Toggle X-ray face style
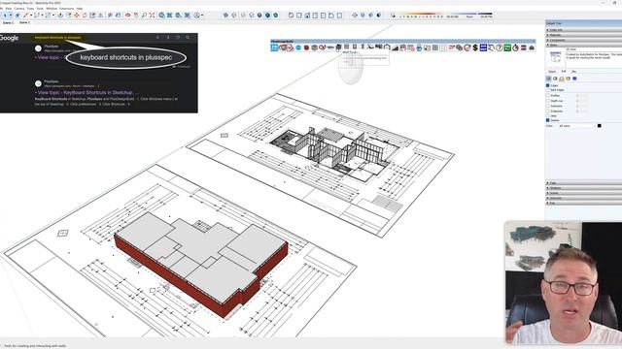This screenshot has width=622, height=349. [x=225, y=16]
